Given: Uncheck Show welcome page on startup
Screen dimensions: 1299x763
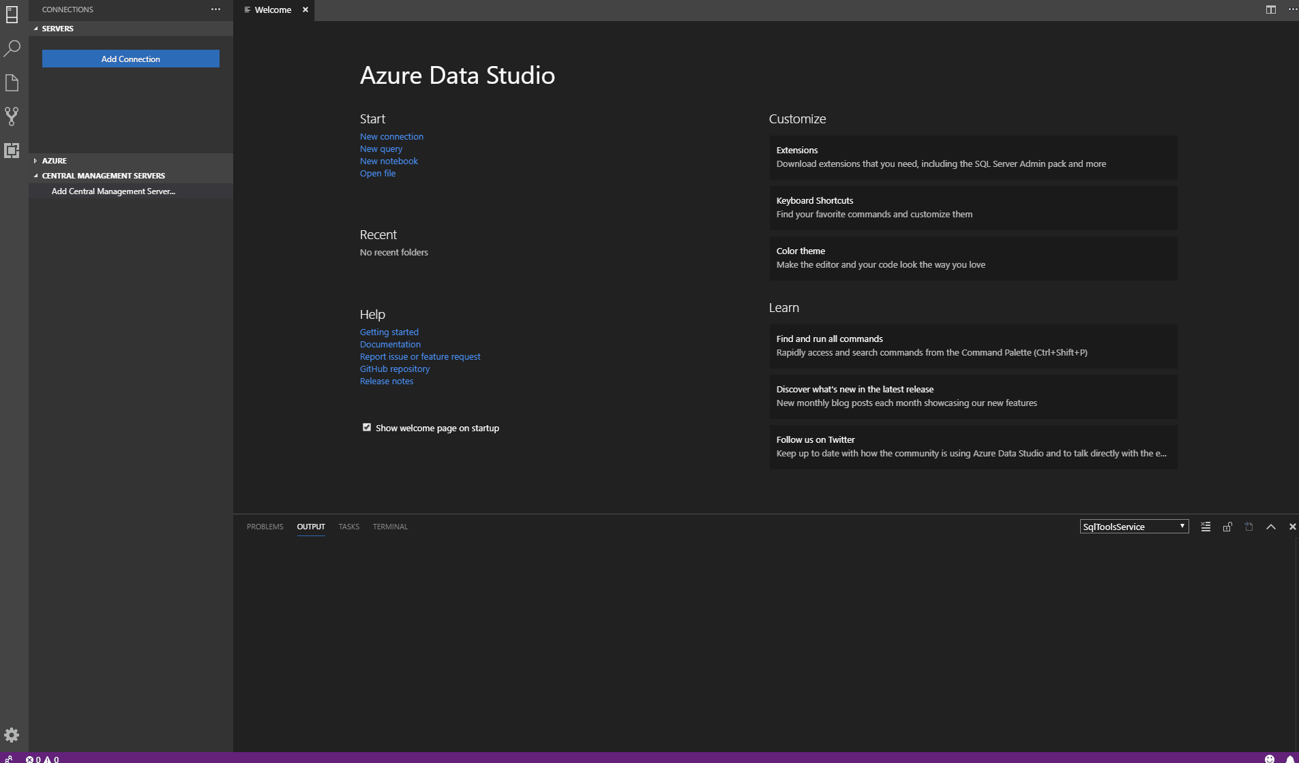Looking at the screenshot, I should point(367,427).
